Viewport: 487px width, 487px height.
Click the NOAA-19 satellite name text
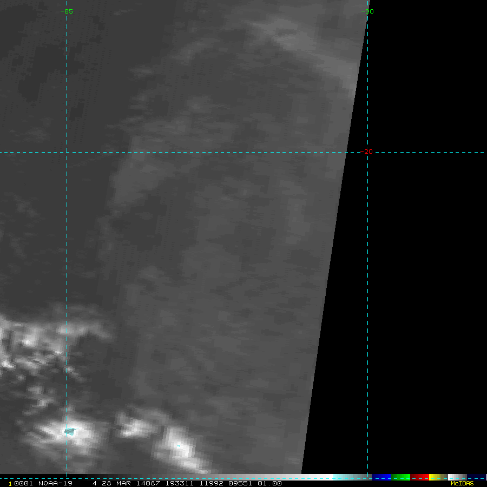55,483
